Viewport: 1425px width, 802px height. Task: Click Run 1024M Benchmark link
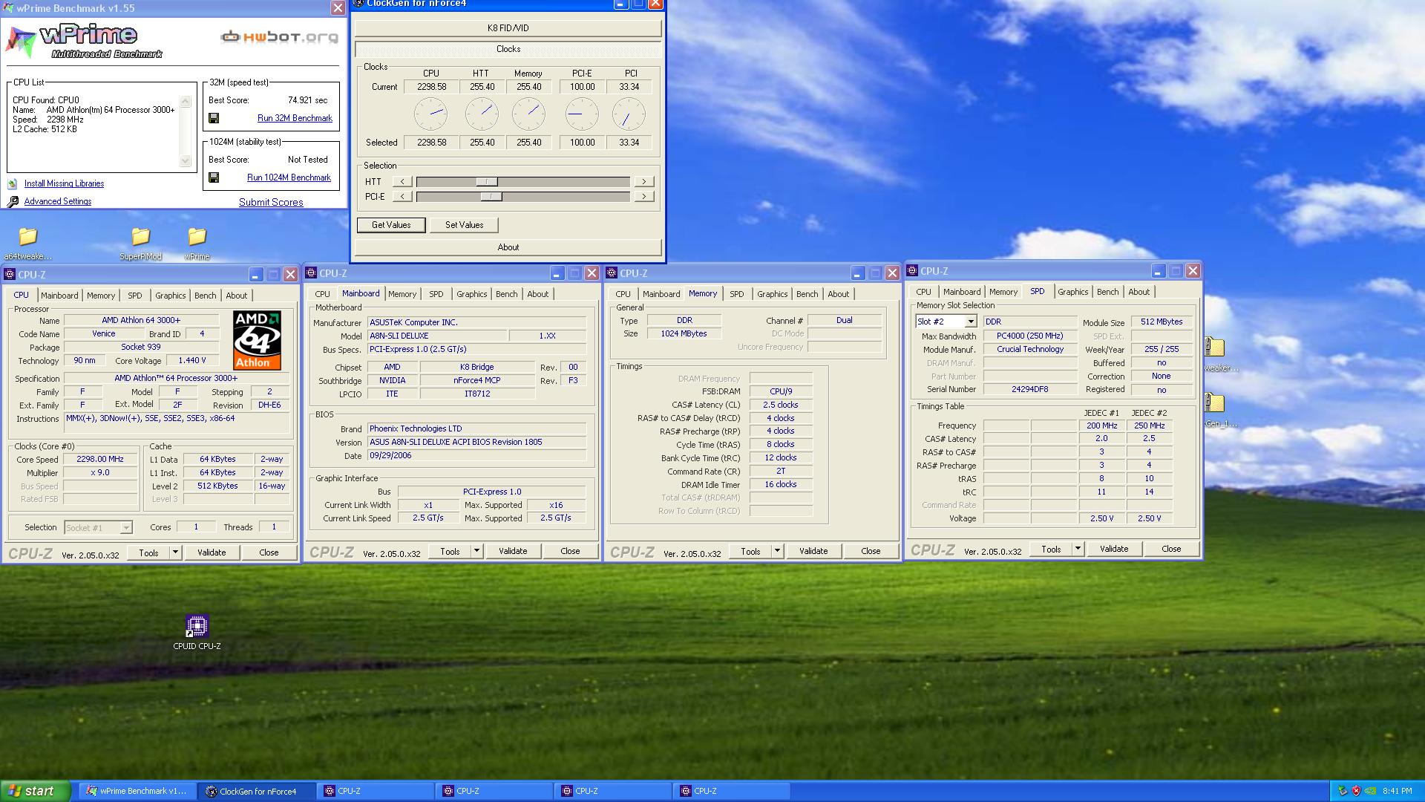coord(289,177)
